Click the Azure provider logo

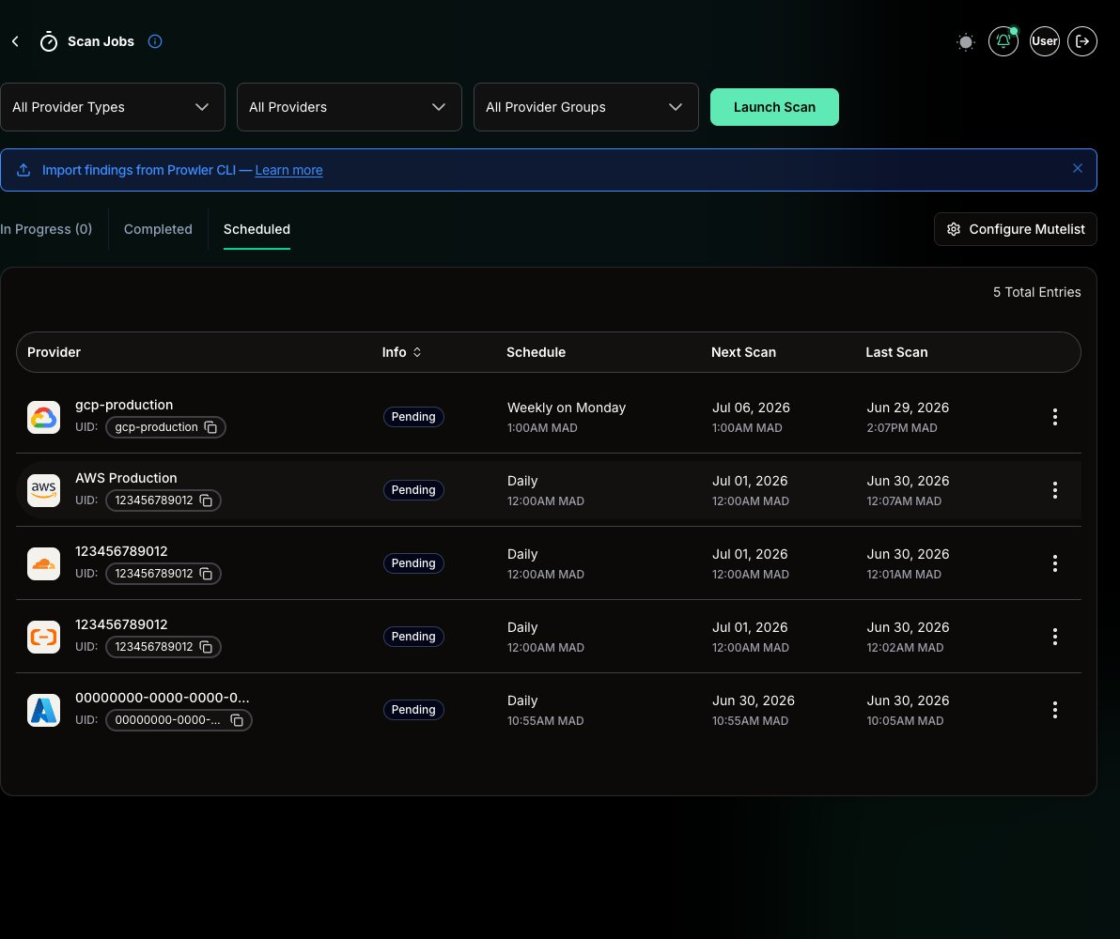(43, 710)
